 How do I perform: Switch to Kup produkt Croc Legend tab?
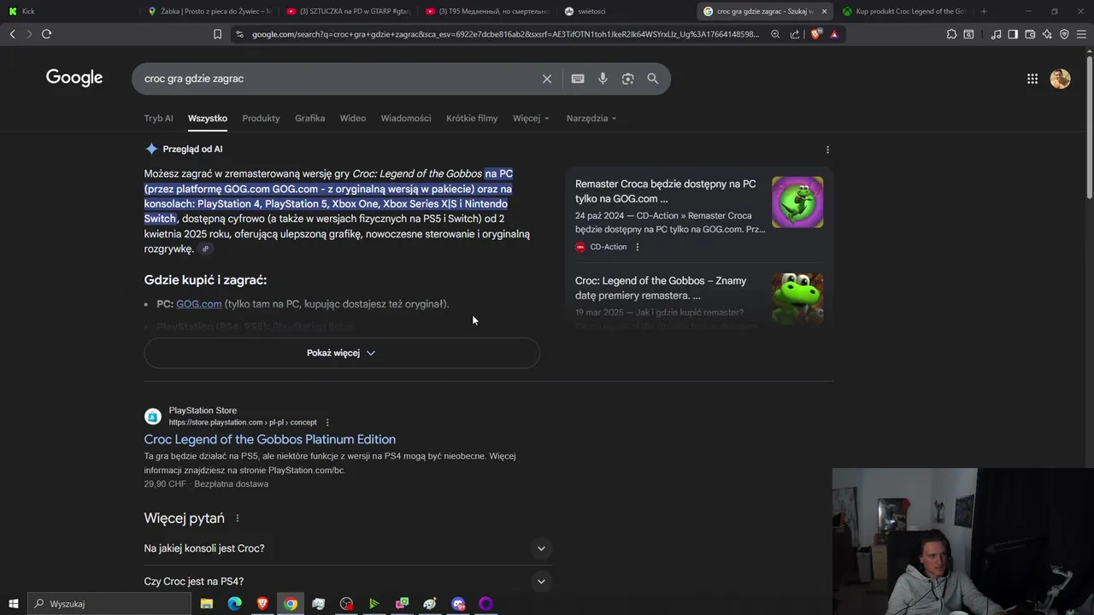904,11
